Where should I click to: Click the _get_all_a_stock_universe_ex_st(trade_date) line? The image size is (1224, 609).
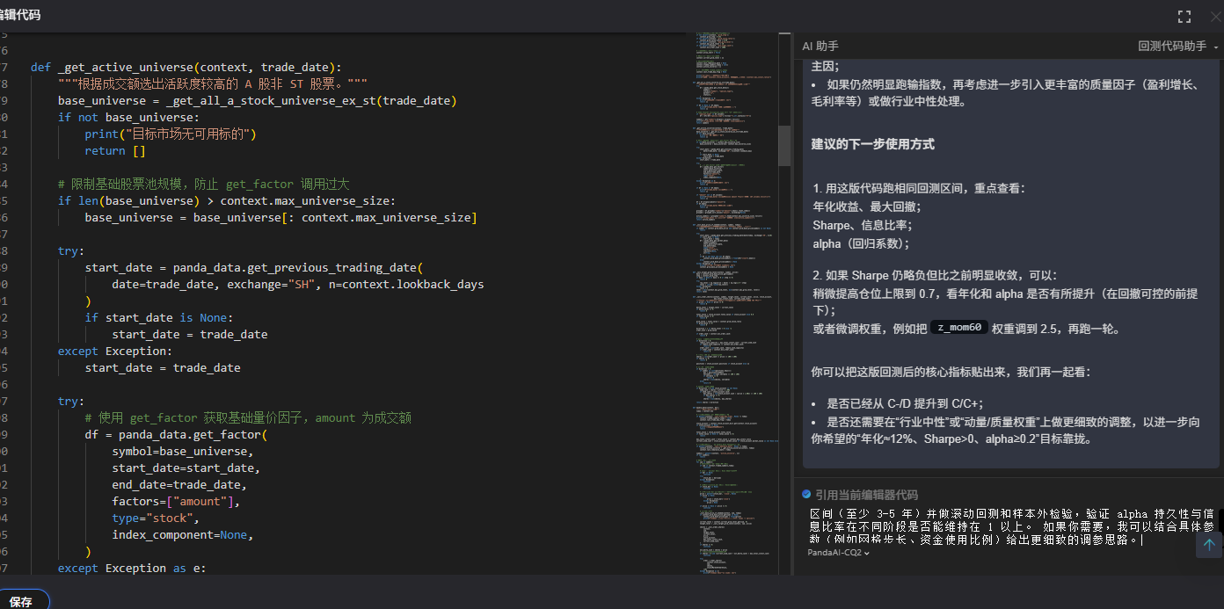[x=257, y=100]
